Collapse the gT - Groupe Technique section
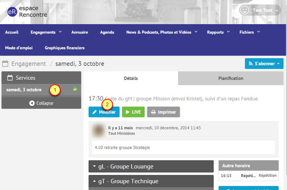287x190 pixels. click(x=151, y=181)
